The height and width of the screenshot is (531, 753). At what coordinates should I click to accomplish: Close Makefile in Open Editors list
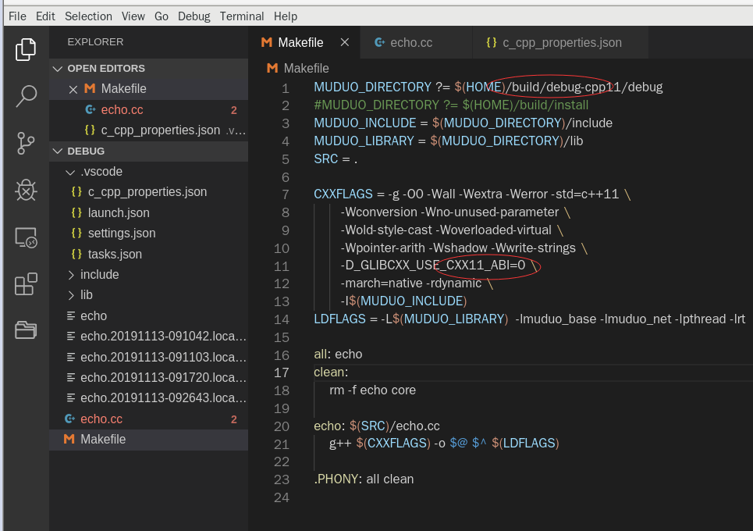73,89
